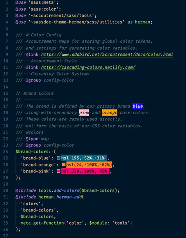Viewport: 186px width, 238px height.
Task: Click the highlighted word blue in comment
Action: (137, 106)
